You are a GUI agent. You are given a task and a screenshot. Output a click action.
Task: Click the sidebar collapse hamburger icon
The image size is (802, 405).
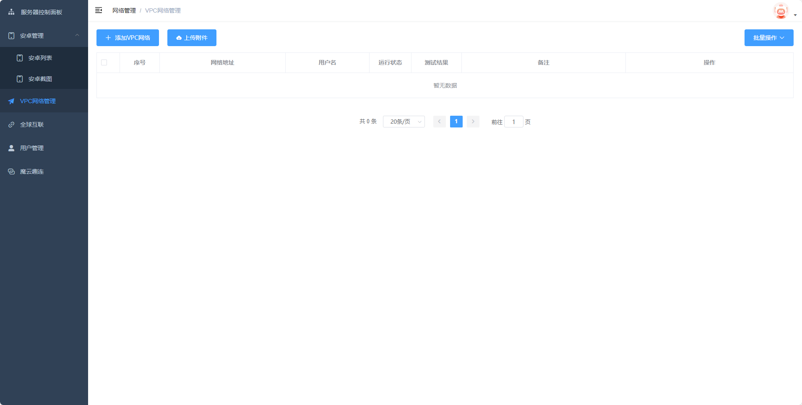(x=99, y=10)
